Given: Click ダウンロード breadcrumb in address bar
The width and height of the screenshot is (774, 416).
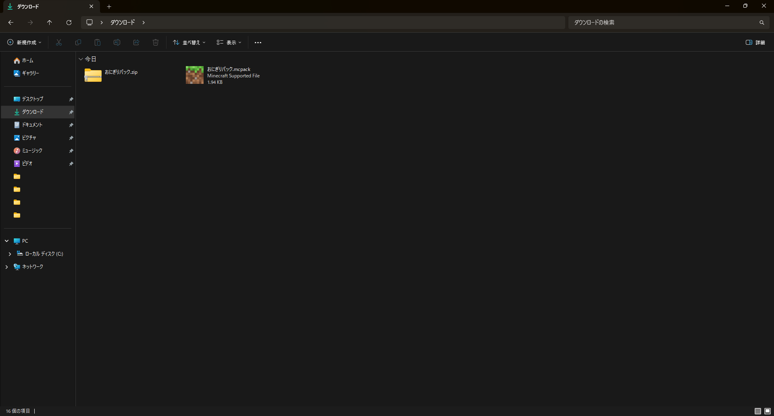Looking at the screenshot, I should 123,23.
